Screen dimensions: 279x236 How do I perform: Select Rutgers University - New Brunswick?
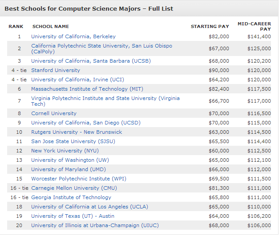(77, 132)
